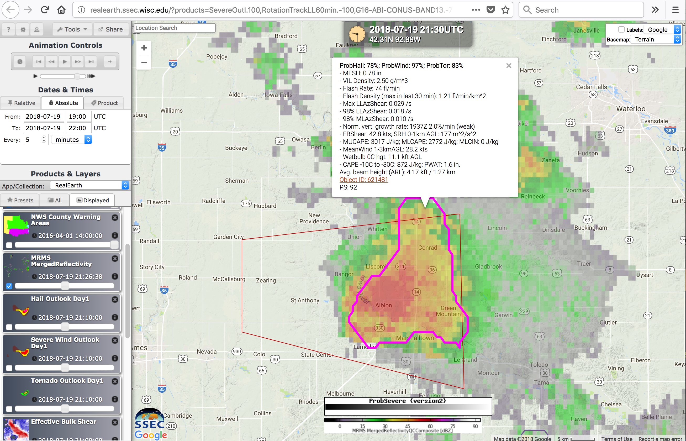
Task: Step back one animation frame
Action: [x=51, y=62]
